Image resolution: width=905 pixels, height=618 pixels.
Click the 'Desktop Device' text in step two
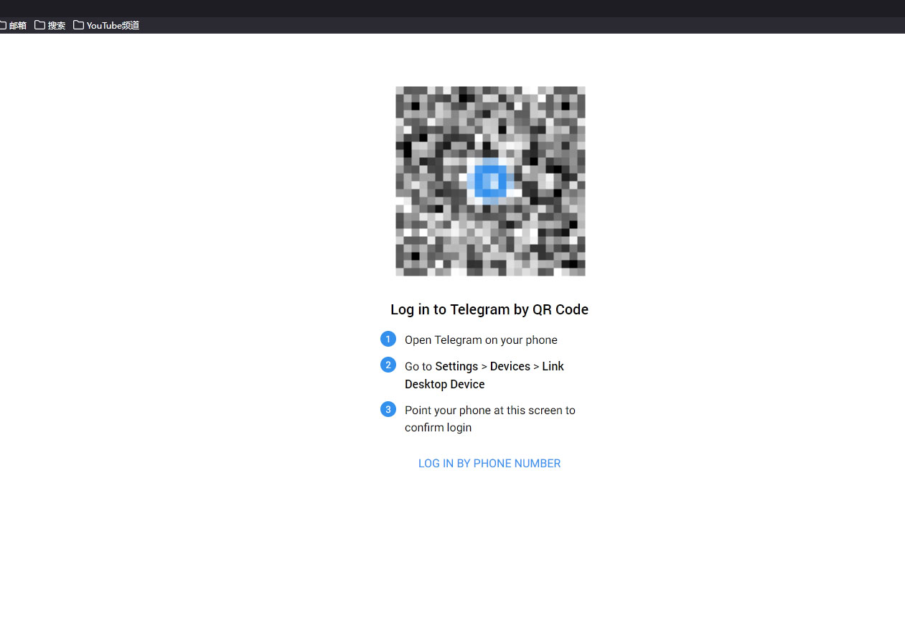point(445,384)
